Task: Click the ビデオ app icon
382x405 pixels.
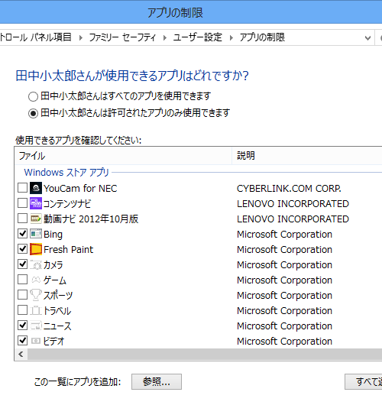Action: click(x=36, y=341)
